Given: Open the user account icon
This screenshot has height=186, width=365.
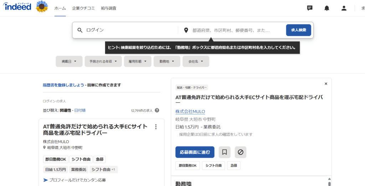Looking at the screenshot, I should click(344, 8).
